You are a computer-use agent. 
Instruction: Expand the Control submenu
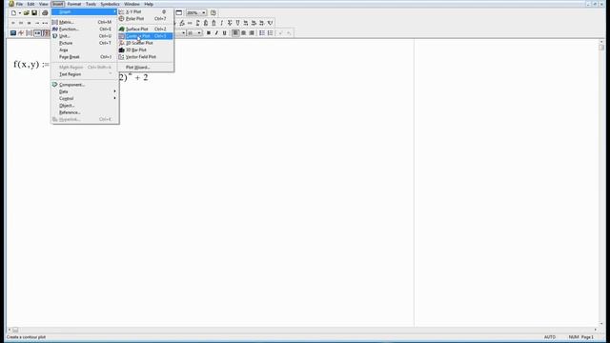[85, 99]
